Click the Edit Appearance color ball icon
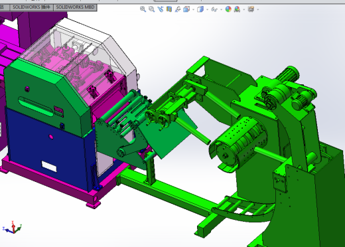Screen dimensions: 345x247 (x=228, y=9)
